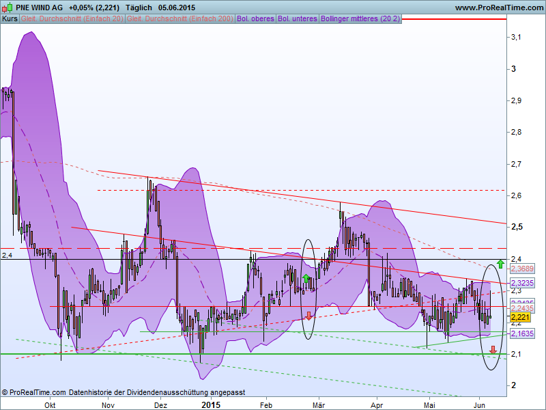546x410 pixels.
Task: Click the Dez label on time axis
Action: tap(160, 405)
